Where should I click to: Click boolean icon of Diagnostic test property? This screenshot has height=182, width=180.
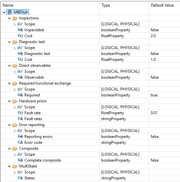20,54
